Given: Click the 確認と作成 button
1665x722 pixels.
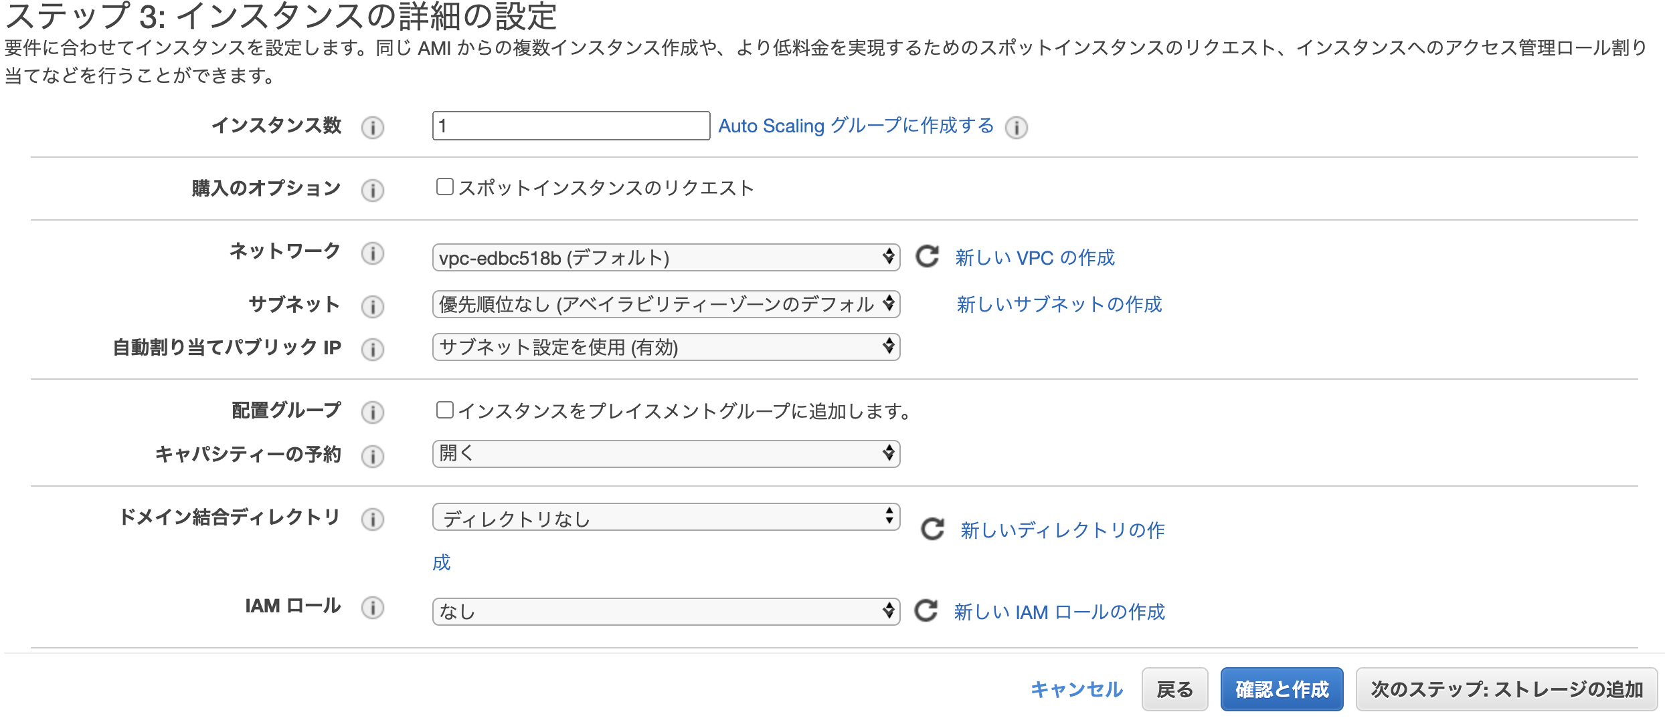Looking at the screenshot, I should click(x=1281, y=689).
